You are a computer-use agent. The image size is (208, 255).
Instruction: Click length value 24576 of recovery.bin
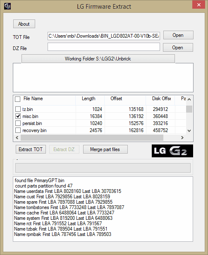coord(96,130)
